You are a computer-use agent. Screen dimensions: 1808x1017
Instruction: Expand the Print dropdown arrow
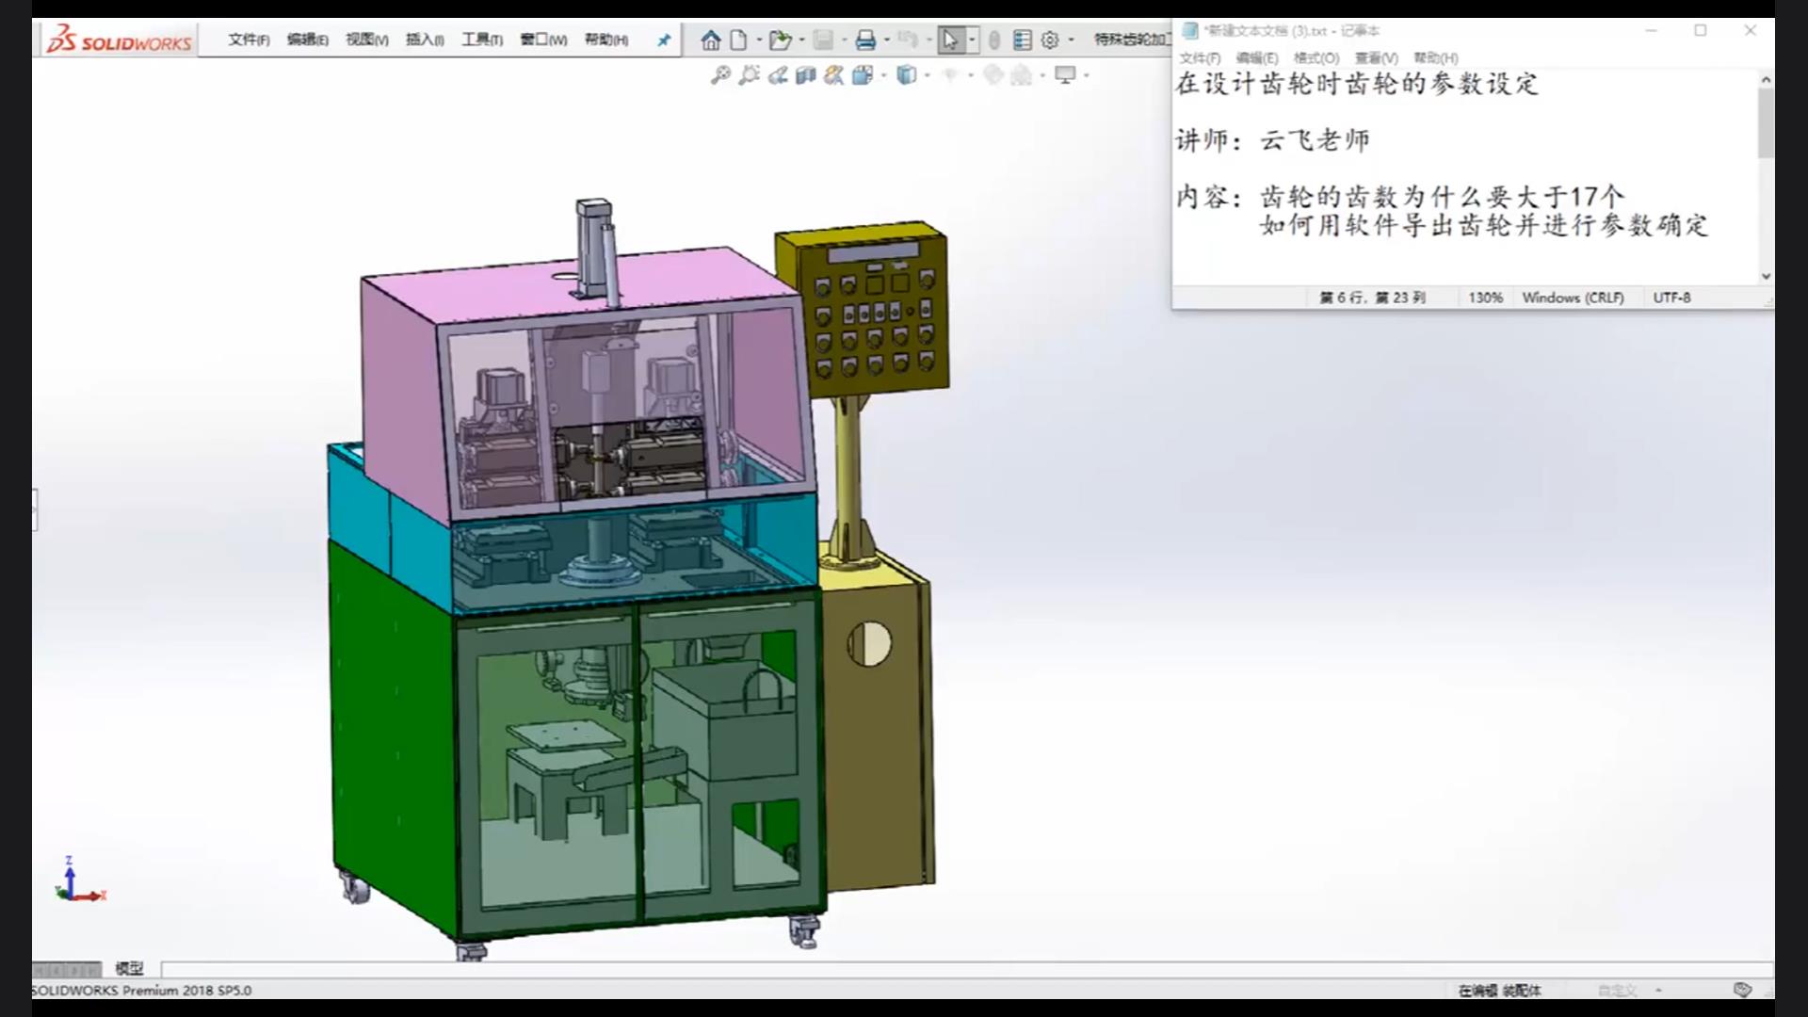[886, 40]
